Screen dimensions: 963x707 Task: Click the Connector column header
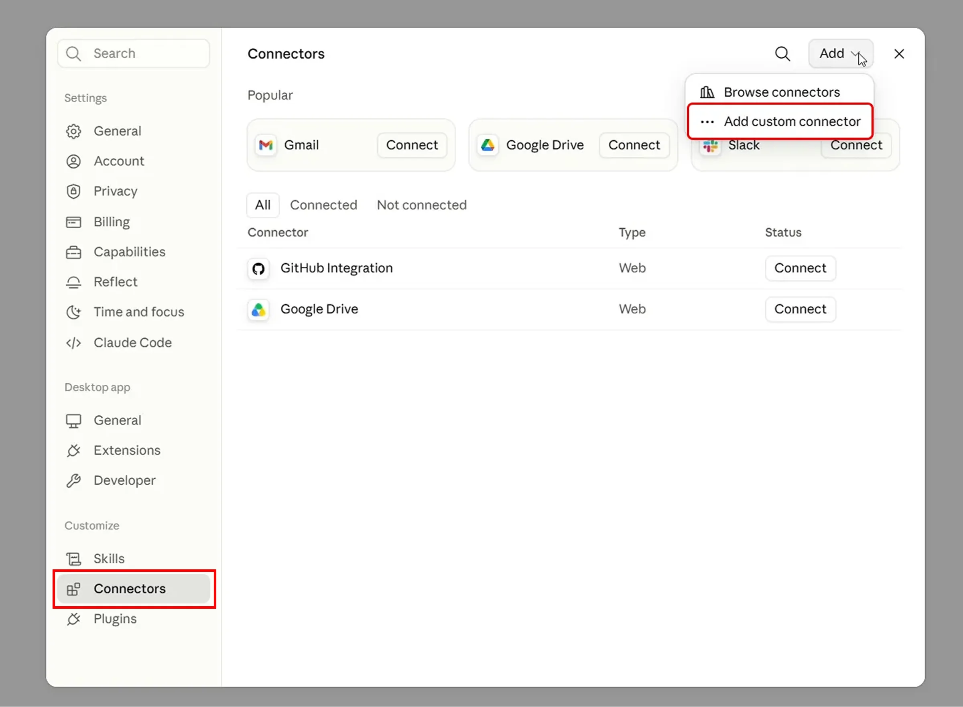pos(278,232)
